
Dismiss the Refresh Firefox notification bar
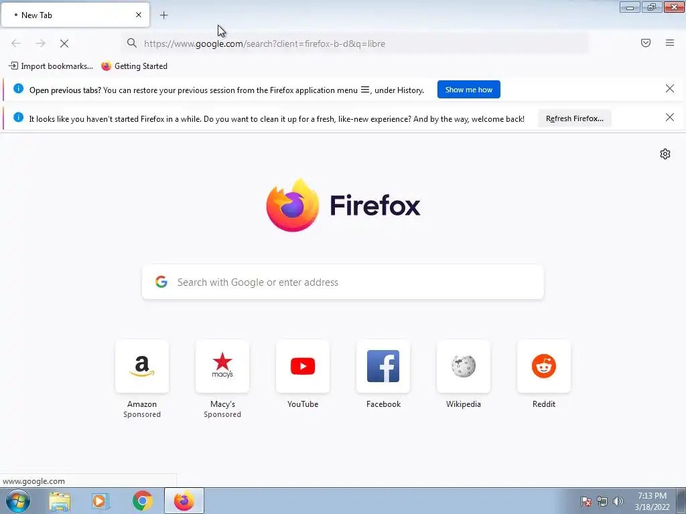tap(669, 117)
